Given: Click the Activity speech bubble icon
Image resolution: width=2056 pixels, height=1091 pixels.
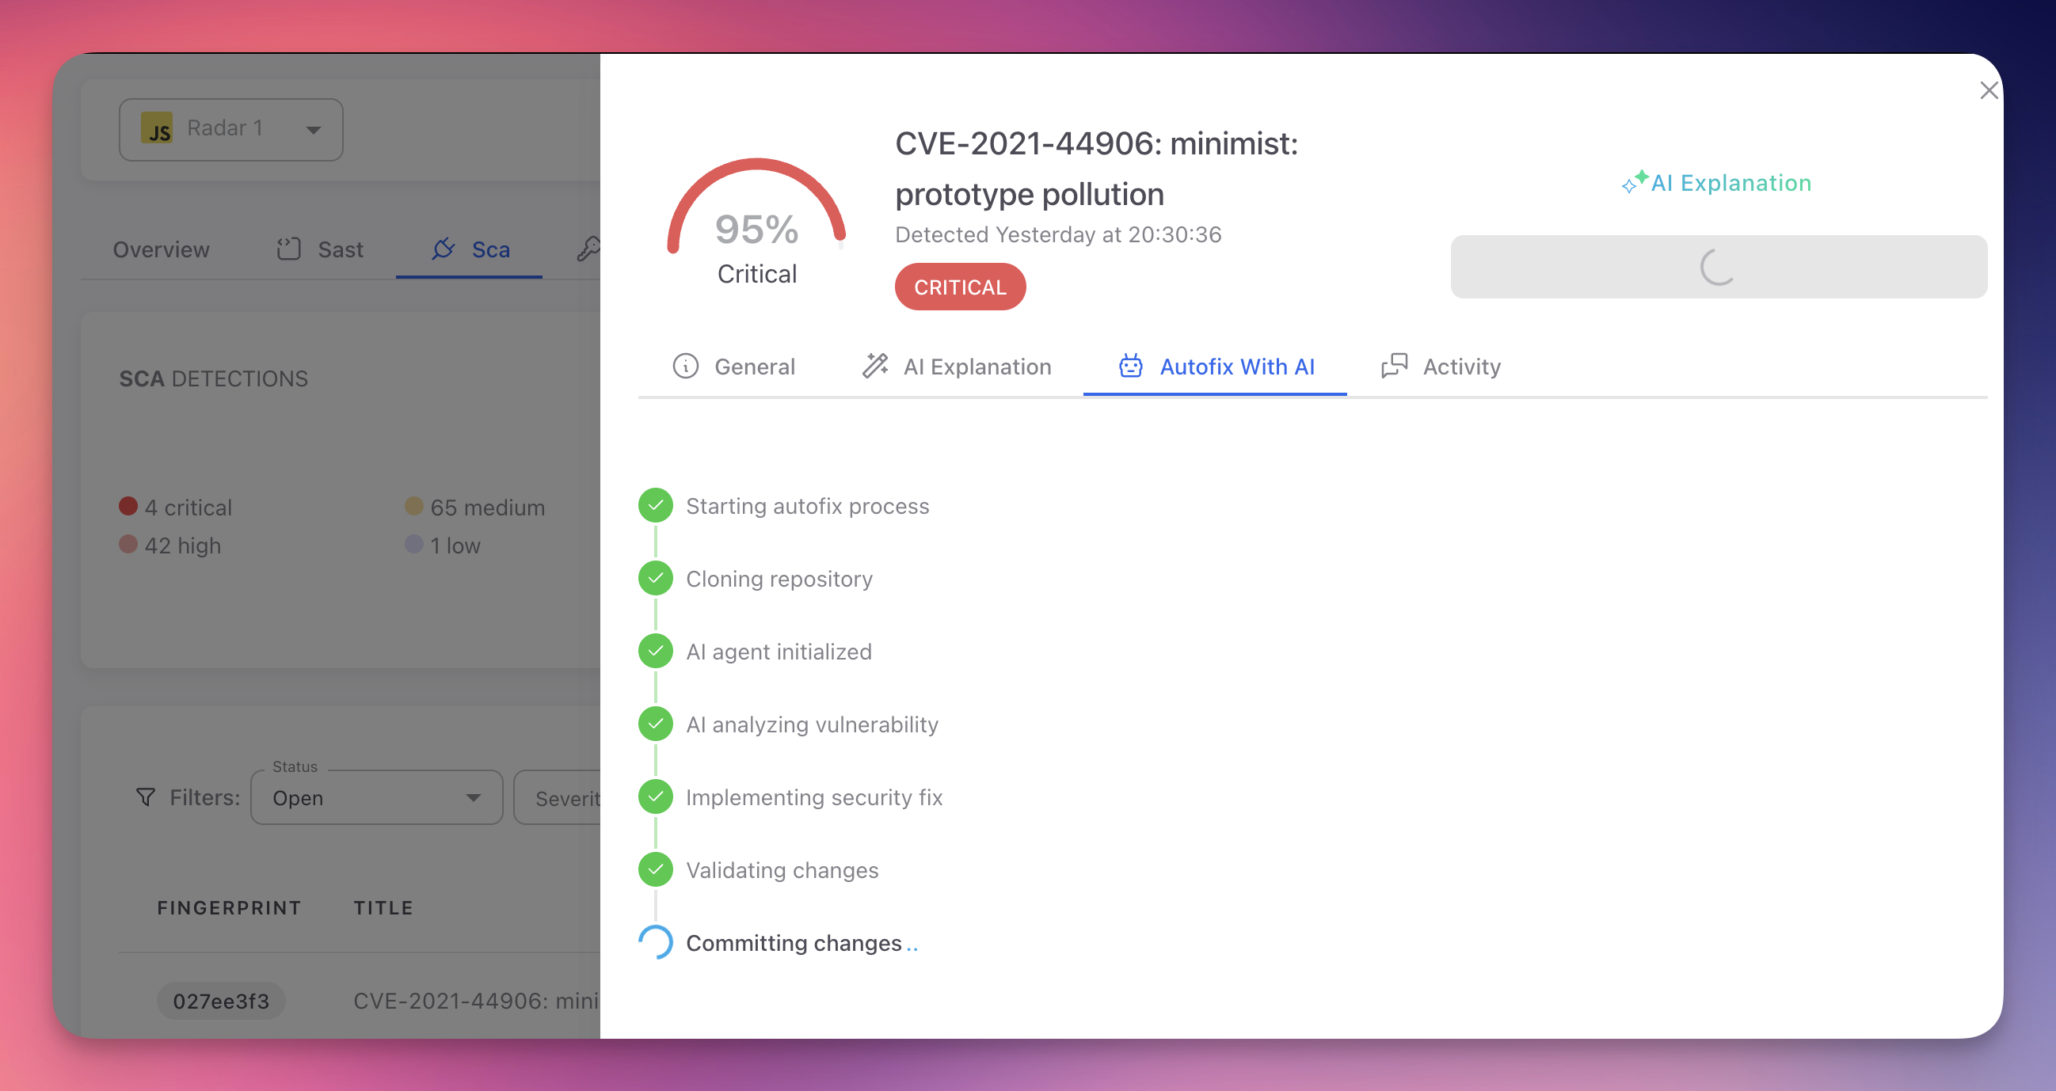Looking at the screenshot, I should click(1394, 366).
